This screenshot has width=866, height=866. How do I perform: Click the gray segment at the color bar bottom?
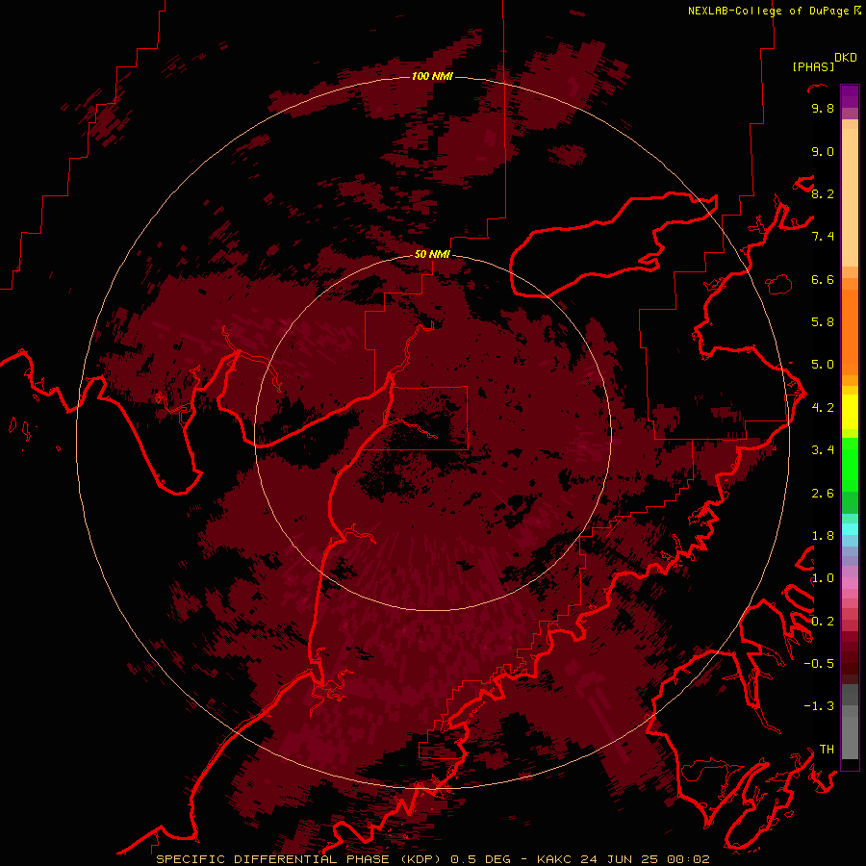(x=850, y=723)
